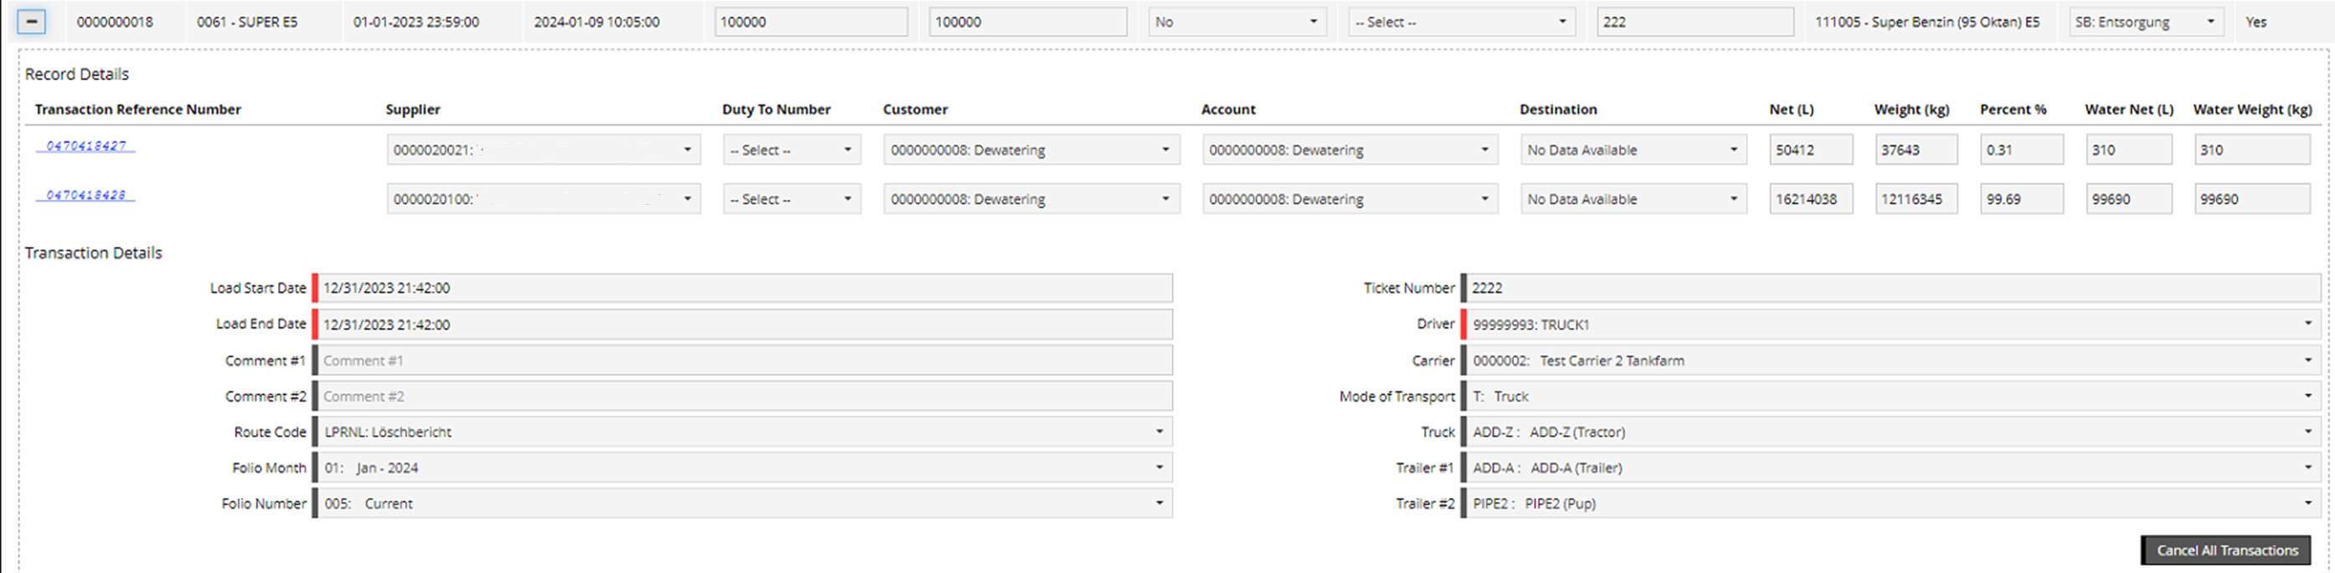Open the Trailer #2 PIPE2 dropdown
The width and height of the screenshot is (2335, 573).
tap(1890, 504)
